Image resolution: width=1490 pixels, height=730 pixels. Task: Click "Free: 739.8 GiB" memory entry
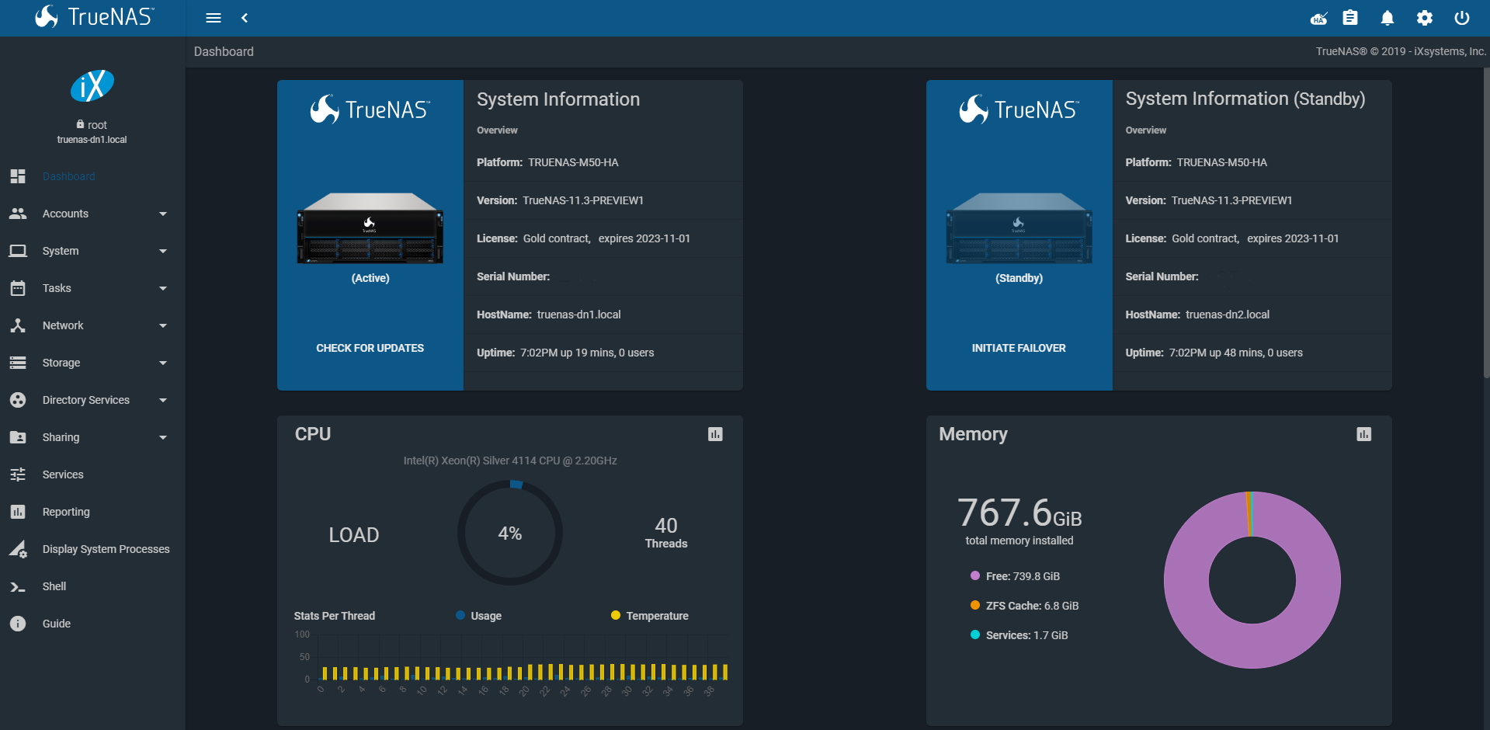[x=1023, y=576]
